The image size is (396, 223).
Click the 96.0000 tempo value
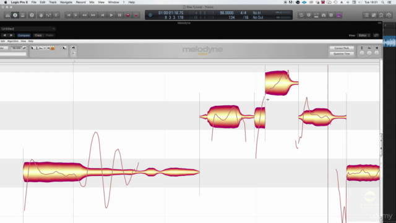226,13
